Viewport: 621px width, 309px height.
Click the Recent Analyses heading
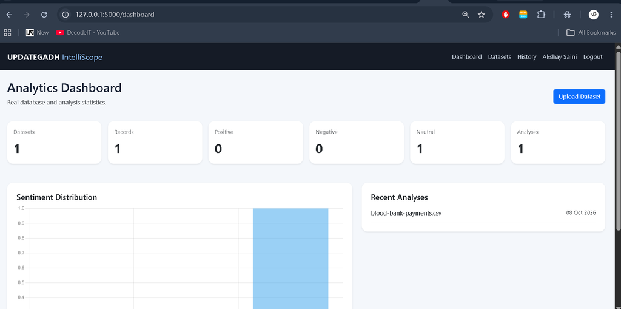point(399,197)
